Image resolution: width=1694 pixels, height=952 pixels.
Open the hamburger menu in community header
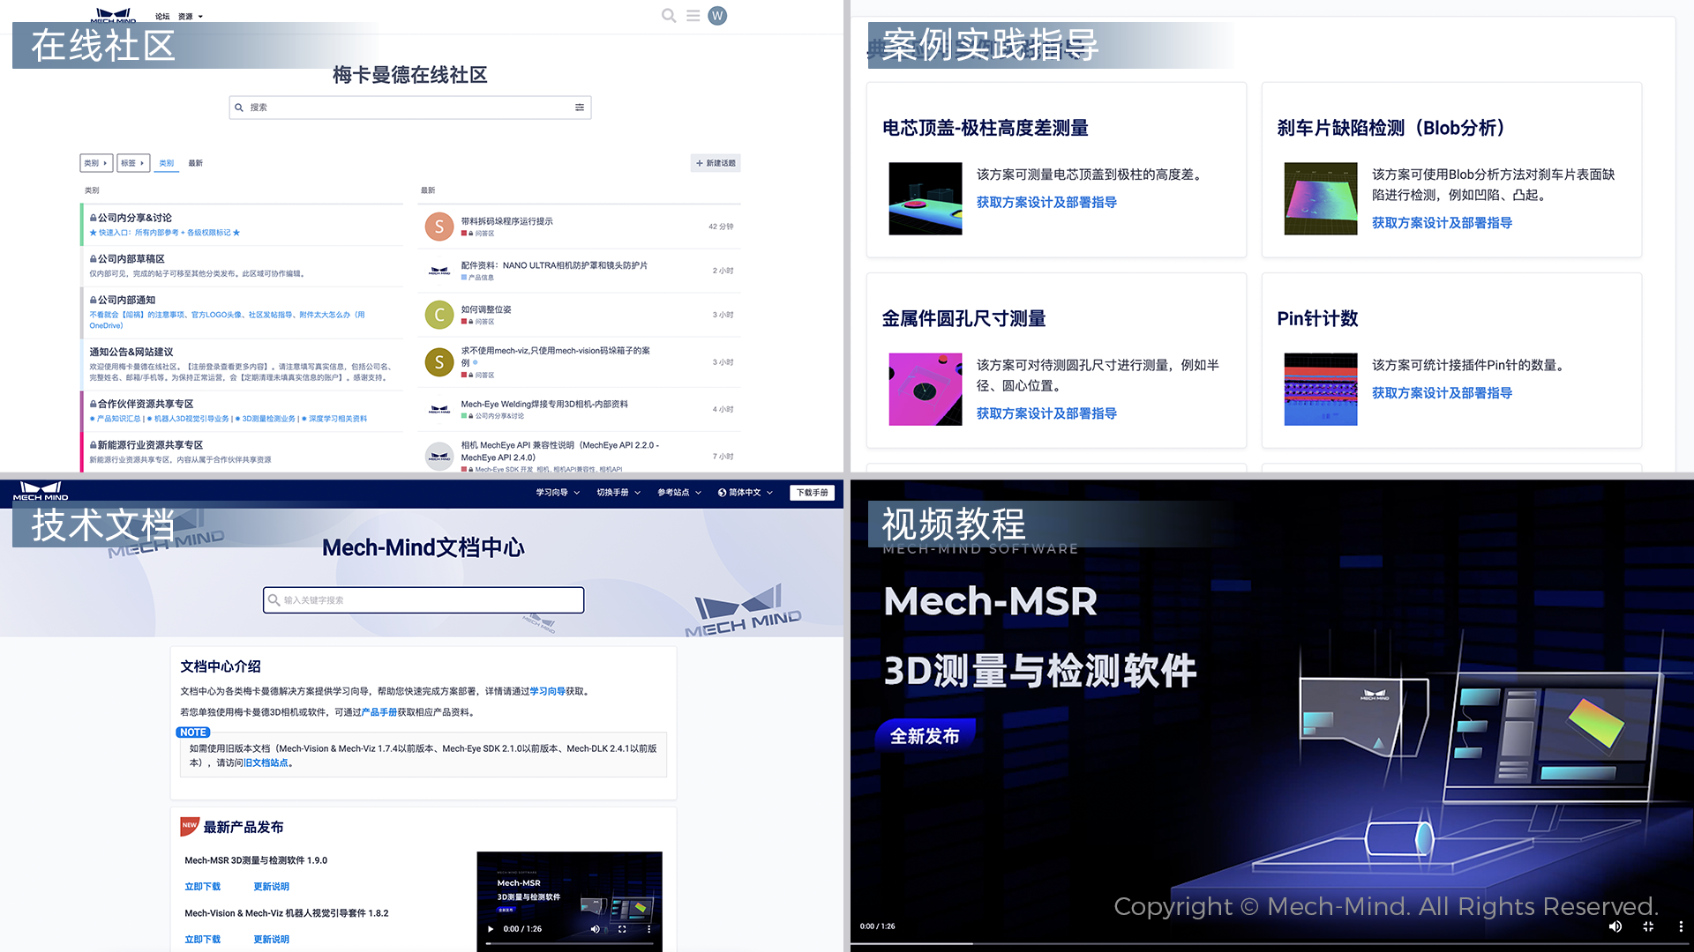coord(693,16)
